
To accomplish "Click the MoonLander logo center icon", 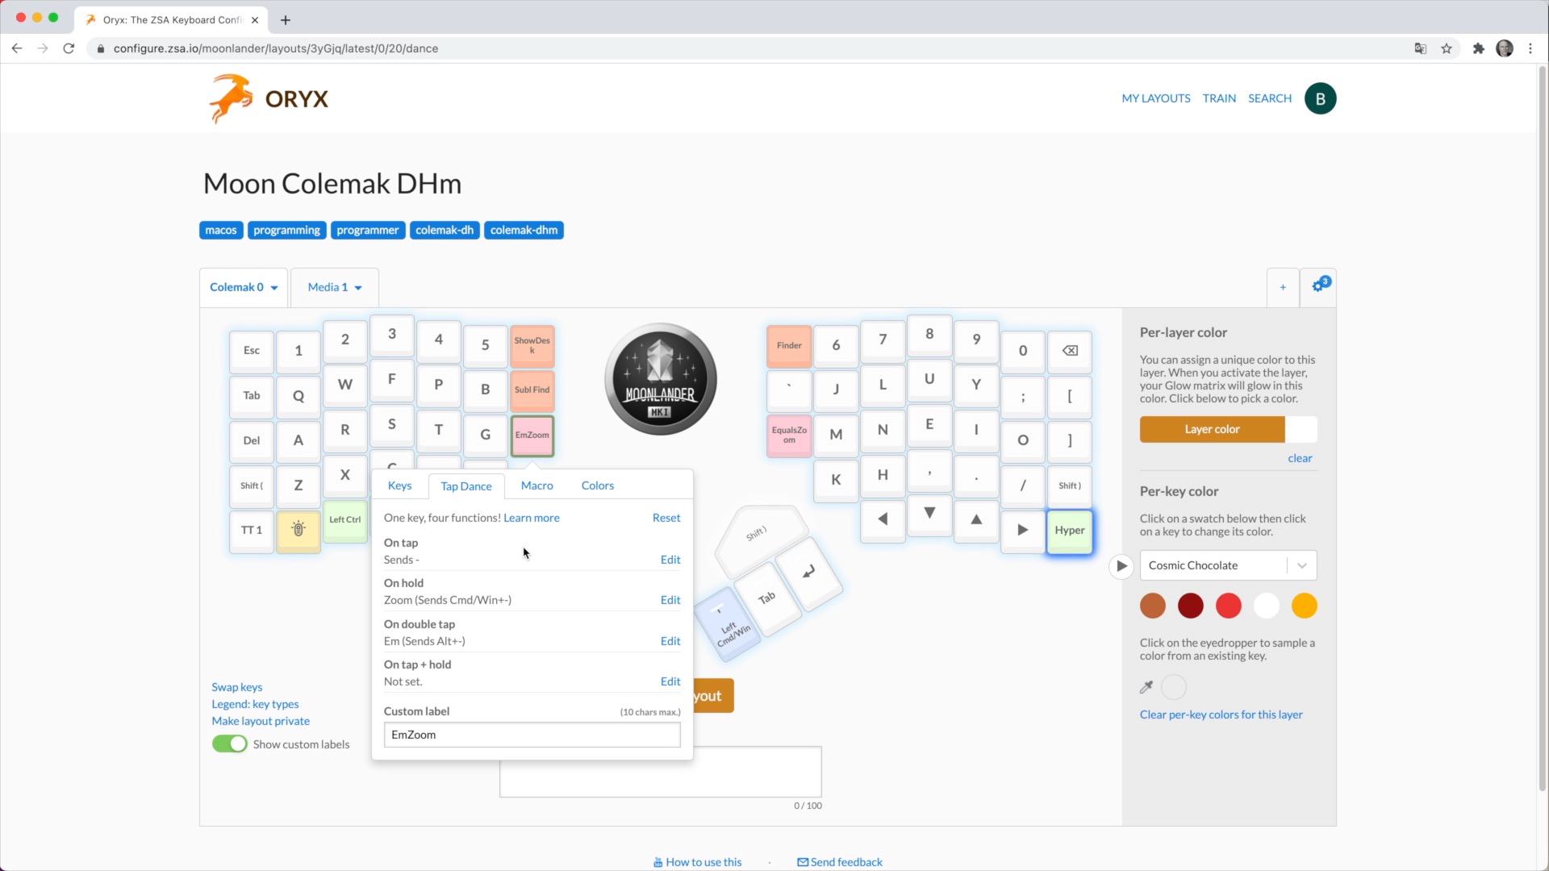I will (x=662, y=381).
